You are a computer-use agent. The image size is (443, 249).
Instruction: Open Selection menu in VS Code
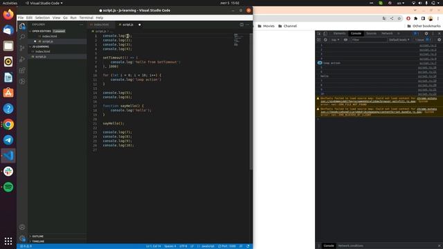point(42,17)
